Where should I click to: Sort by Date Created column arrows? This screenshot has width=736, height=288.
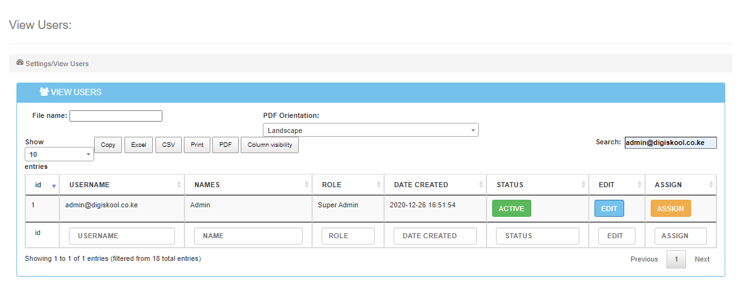482,185
